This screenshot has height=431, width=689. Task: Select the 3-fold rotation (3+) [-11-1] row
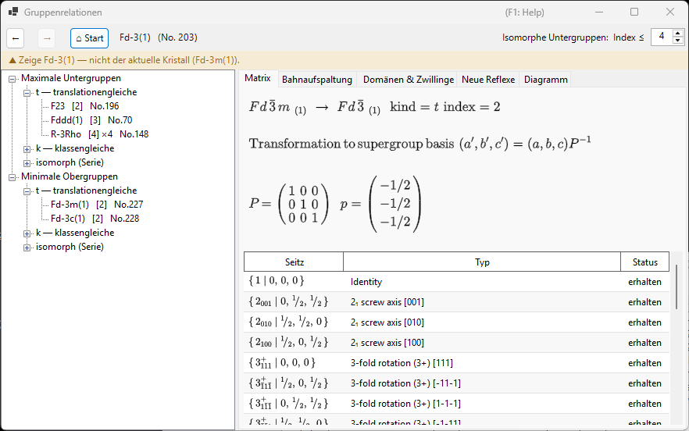456,383
